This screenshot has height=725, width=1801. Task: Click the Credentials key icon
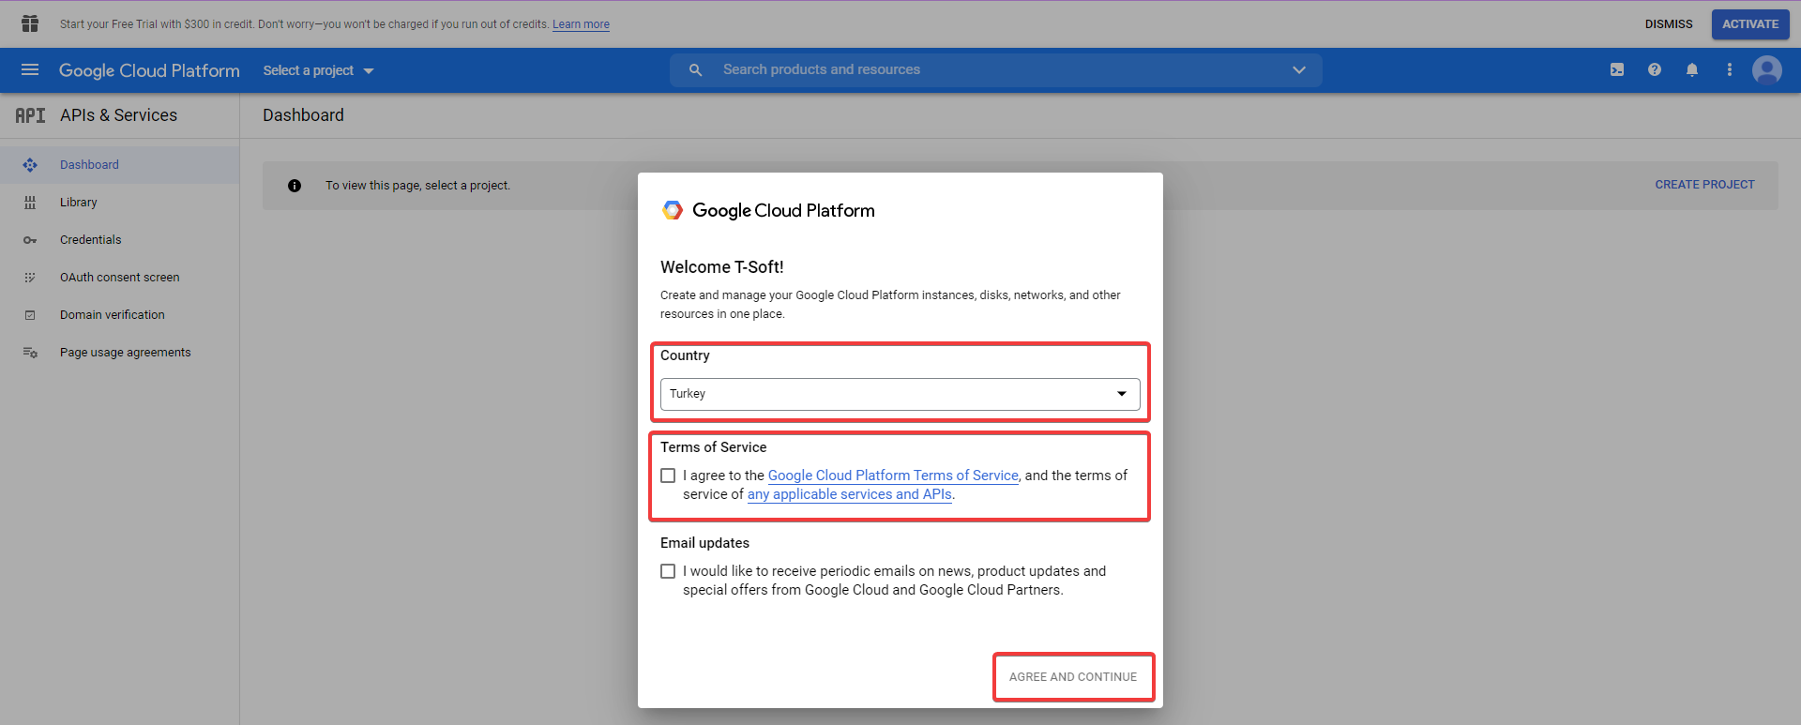pyautogui.click(x=30, y=240)
